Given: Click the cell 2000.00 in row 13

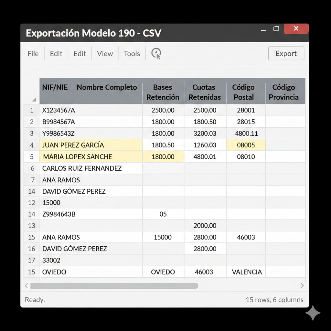Looking at the screenshot, I should [205, 226].
